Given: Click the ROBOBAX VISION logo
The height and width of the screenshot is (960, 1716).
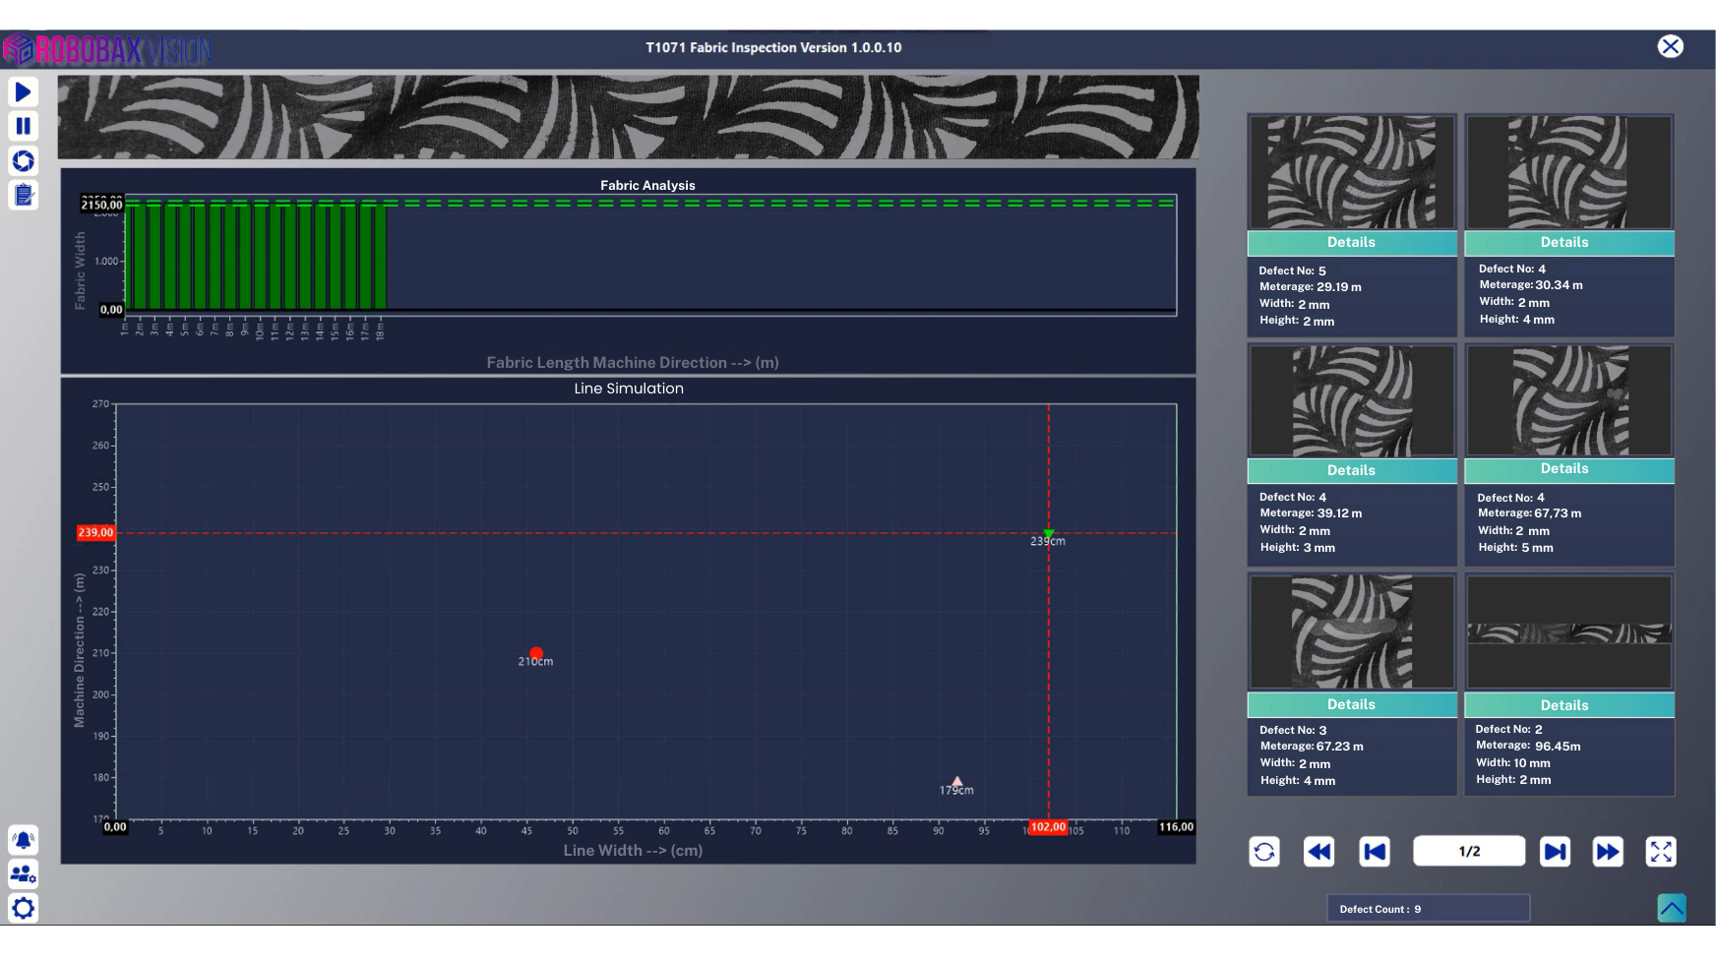Looking at the screenshot, I should coord(107,49).
